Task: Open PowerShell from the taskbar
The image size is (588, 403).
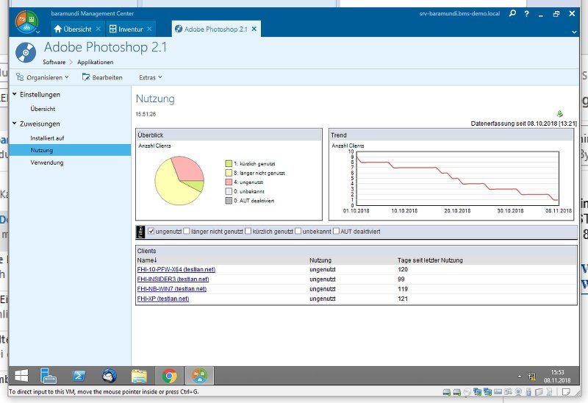Action: 79,376
